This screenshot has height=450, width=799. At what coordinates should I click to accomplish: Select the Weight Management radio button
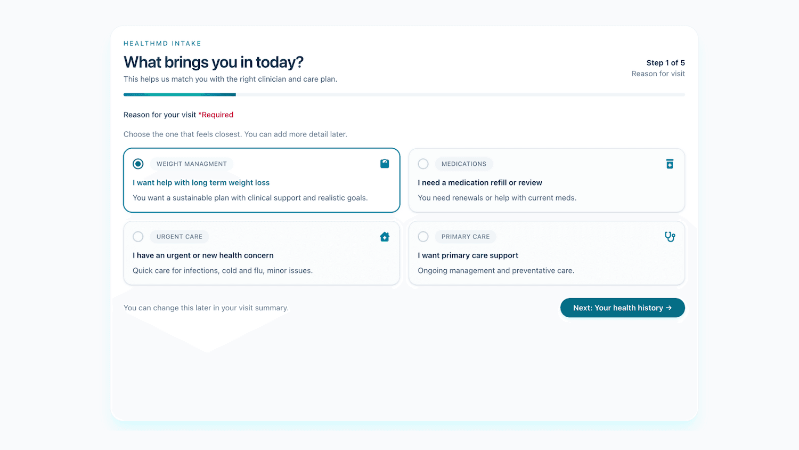coord(138,164)
